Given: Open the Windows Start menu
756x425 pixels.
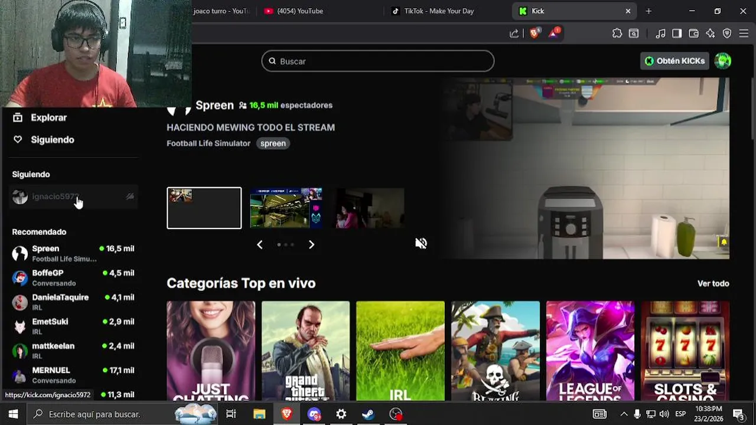Looking at the screenshot, I should pyautogui.click(x=13, y=414).
